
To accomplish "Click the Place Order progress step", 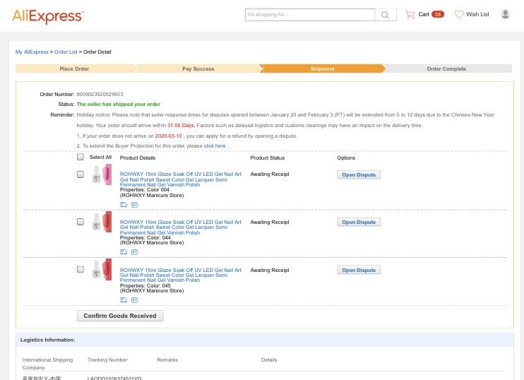I will click(75, 69).
